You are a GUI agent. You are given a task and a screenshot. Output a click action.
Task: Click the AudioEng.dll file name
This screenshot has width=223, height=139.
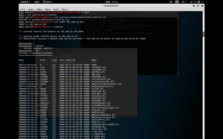coord(99,96)
